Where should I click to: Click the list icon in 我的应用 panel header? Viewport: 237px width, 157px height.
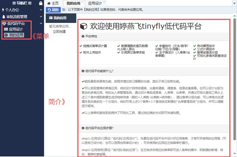[x=51, y=18]
